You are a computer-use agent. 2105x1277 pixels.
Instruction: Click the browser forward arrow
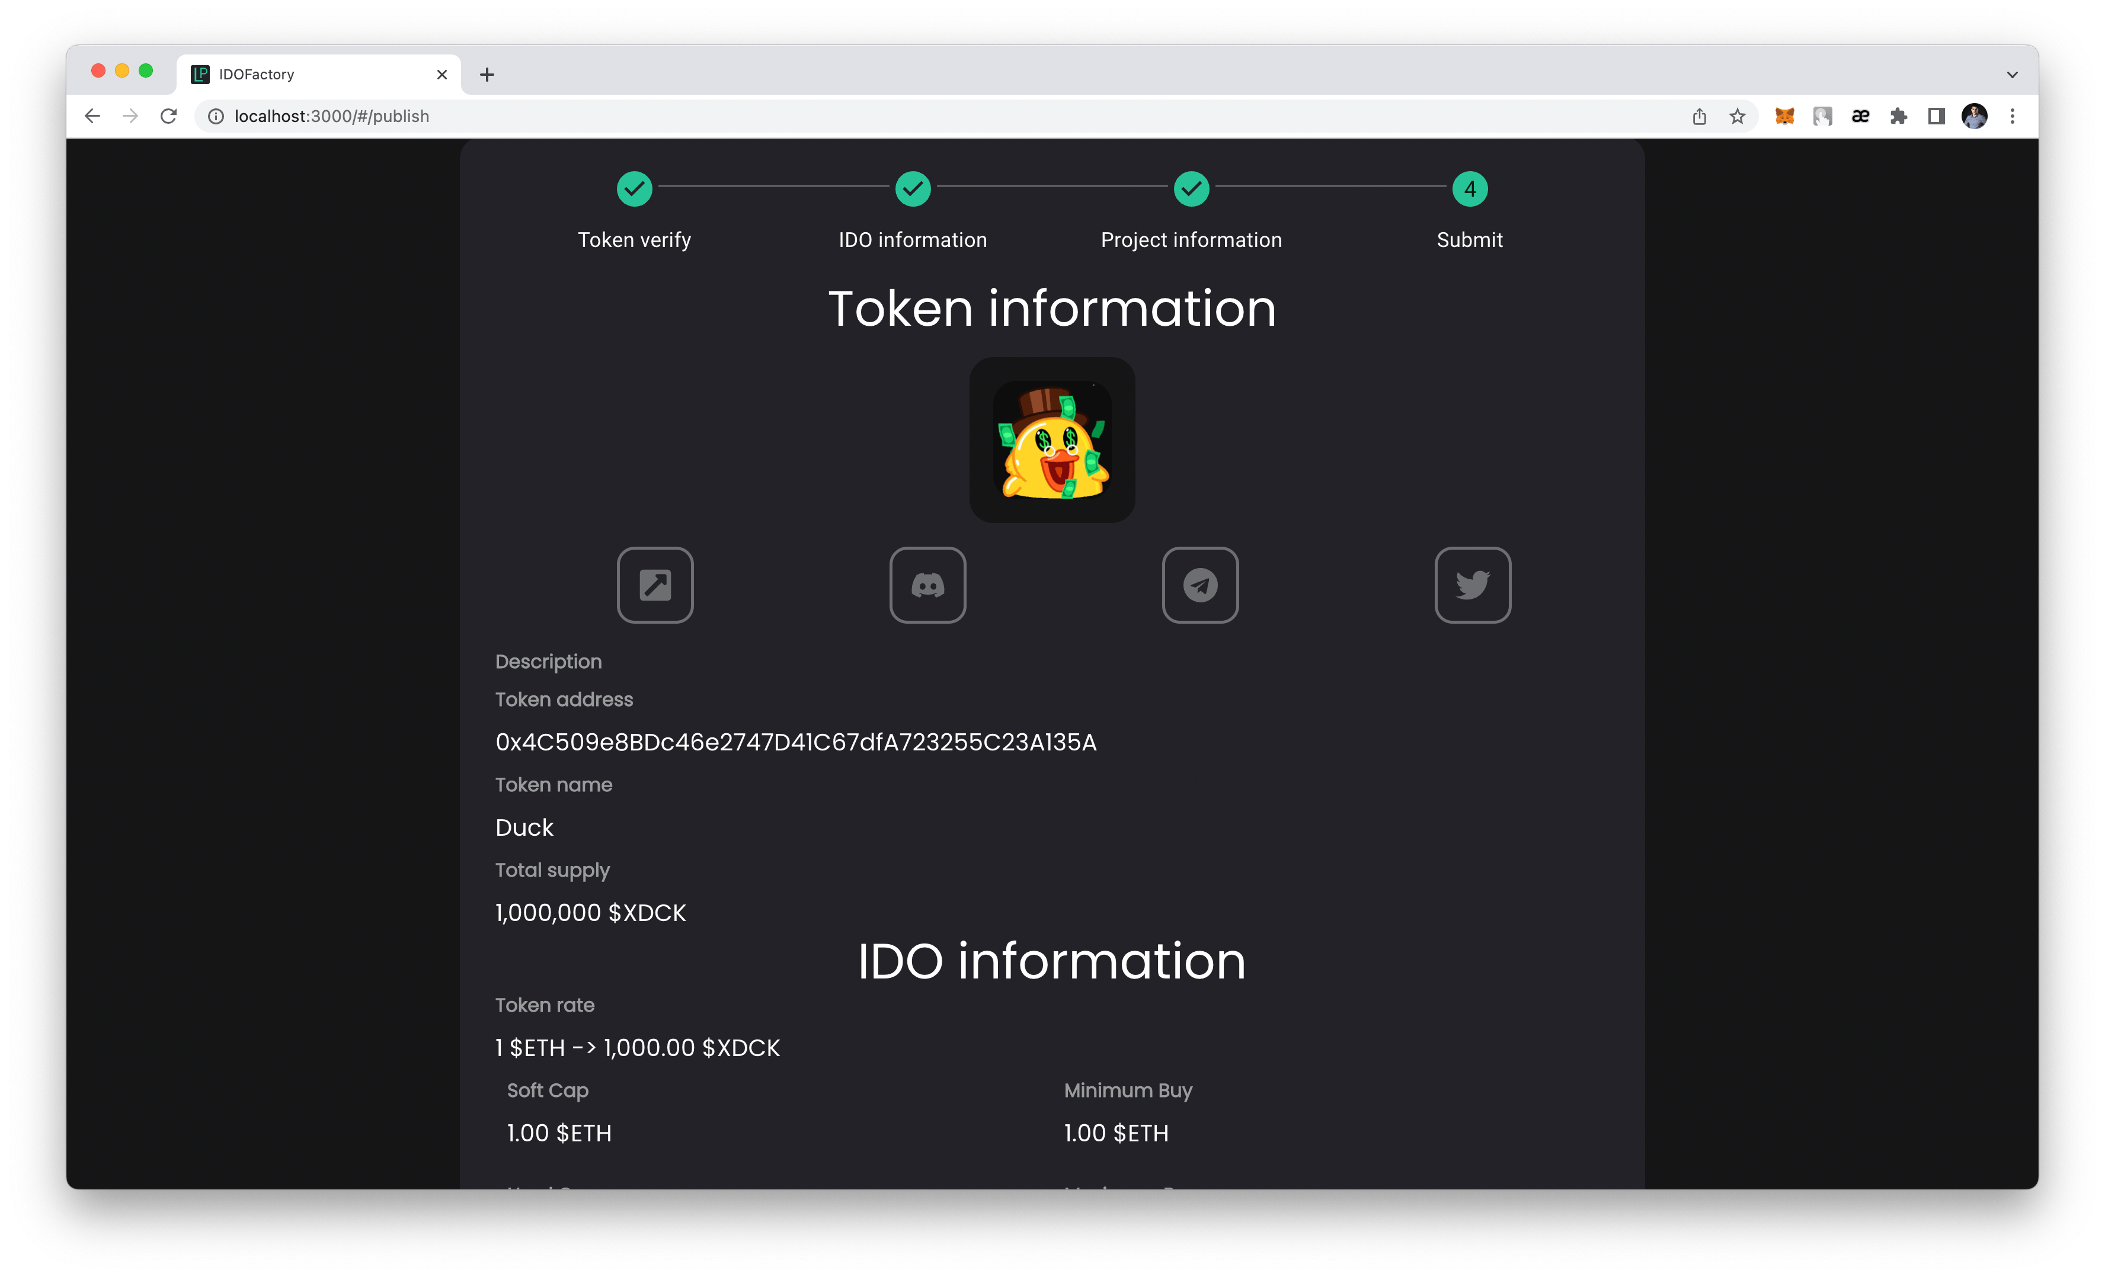point(130,116)
